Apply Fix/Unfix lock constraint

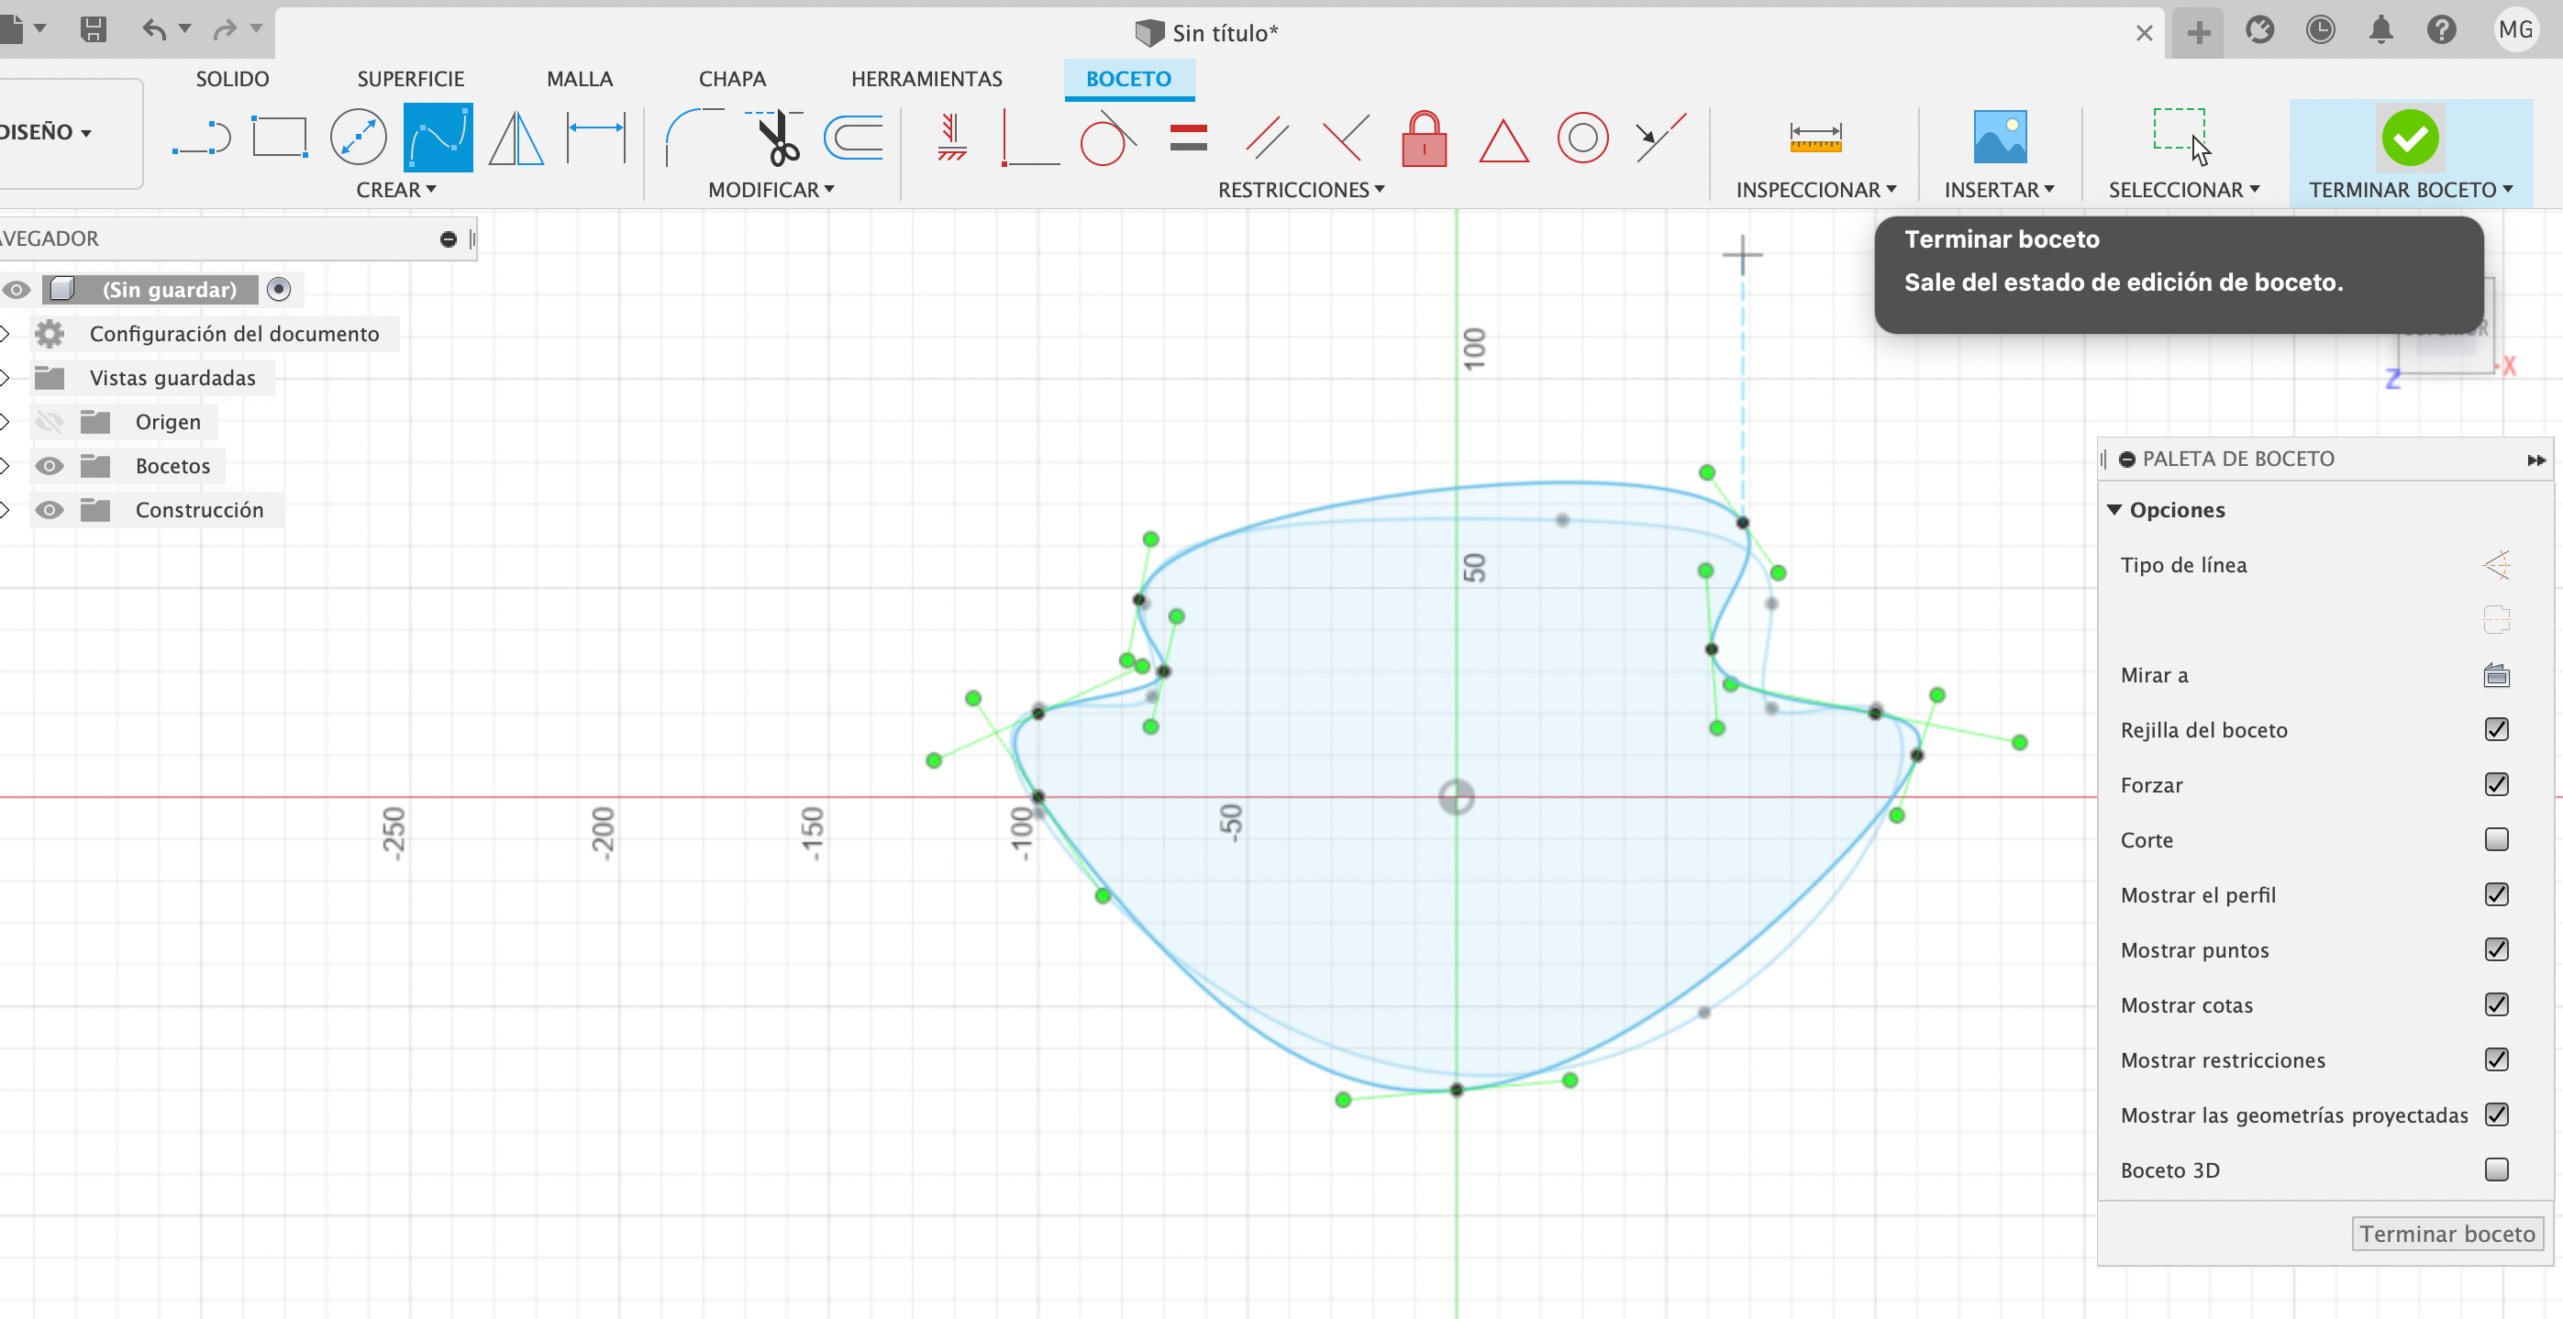tap(1424, 138)
